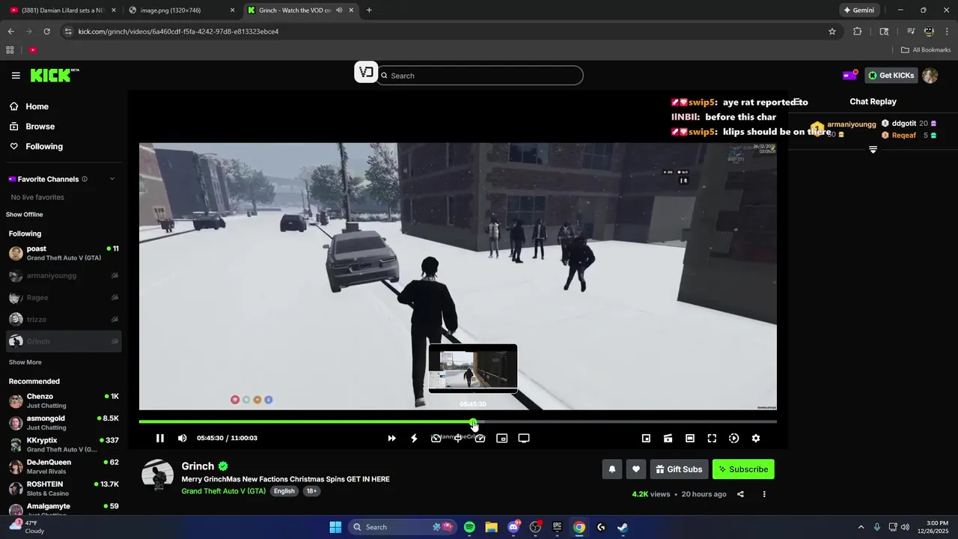Click the Kick search input field

(x=480, y=76)
